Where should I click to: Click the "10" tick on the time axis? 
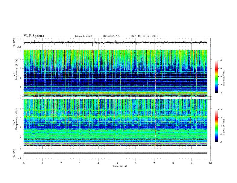(x=210, y=163)
